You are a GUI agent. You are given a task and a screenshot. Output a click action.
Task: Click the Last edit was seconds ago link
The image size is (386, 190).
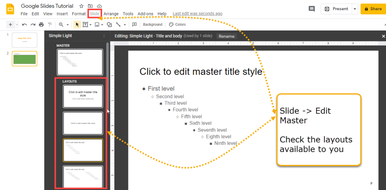[x=198, y=14]
